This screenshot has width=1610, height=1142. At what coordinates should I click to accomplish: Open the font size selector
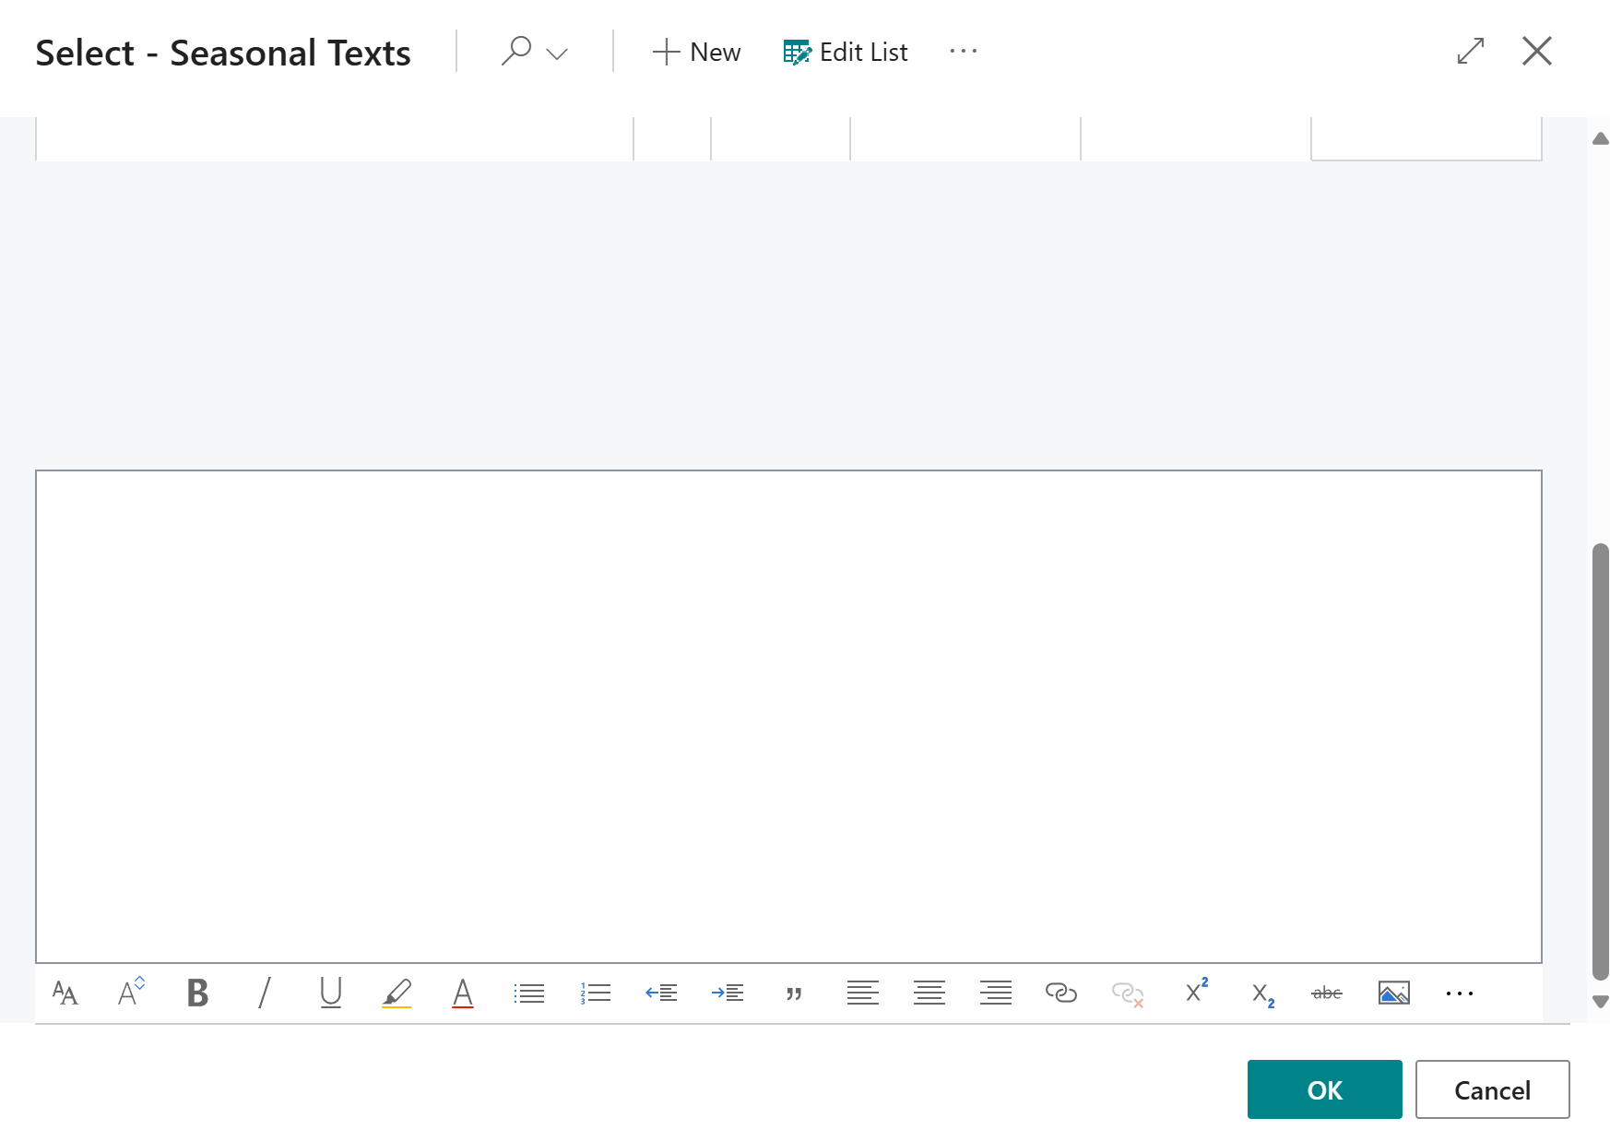(131, 992)
